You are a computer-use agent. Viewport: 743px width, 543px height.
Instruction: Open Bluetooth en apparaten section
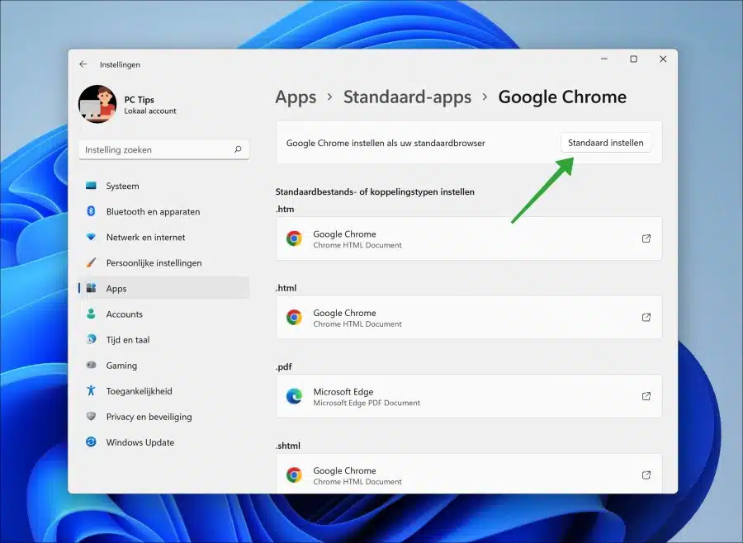pyautogui.click(x=164, y=212)
